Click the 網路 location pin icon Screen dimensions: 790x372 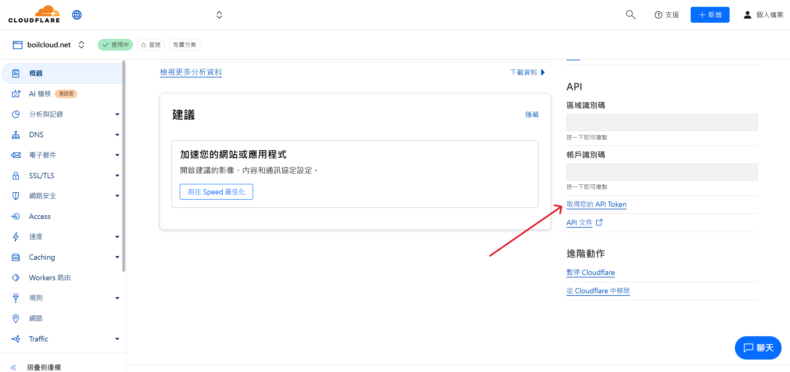(x=16, y=319)
